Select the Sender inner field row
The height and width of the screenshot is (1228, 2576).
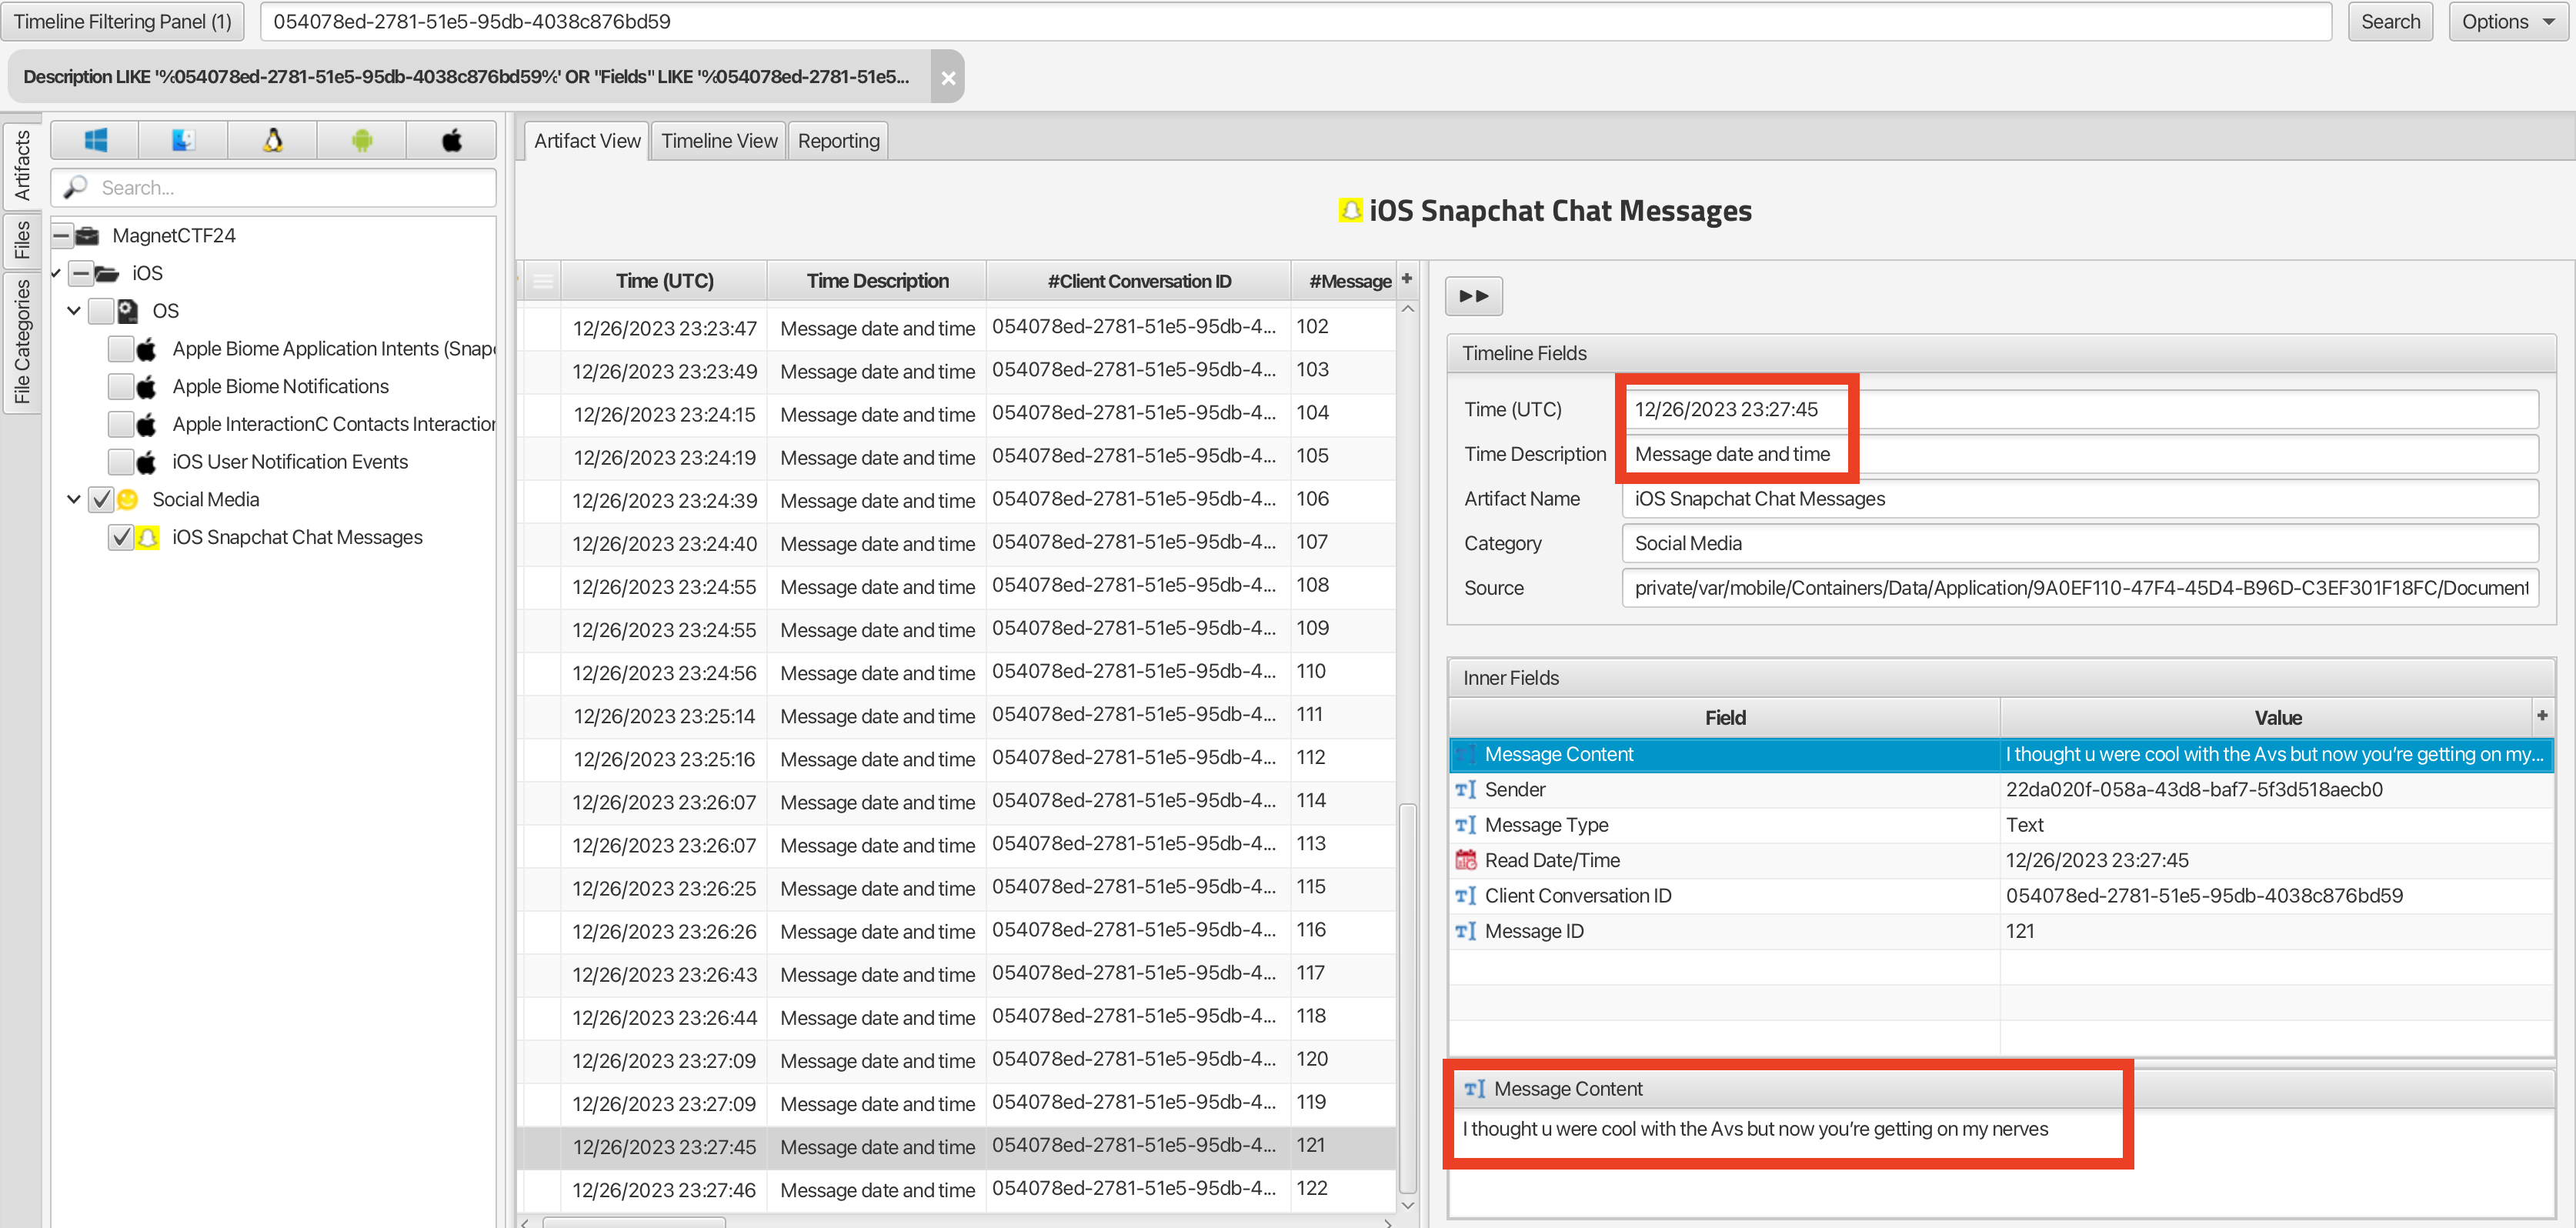2001,790
